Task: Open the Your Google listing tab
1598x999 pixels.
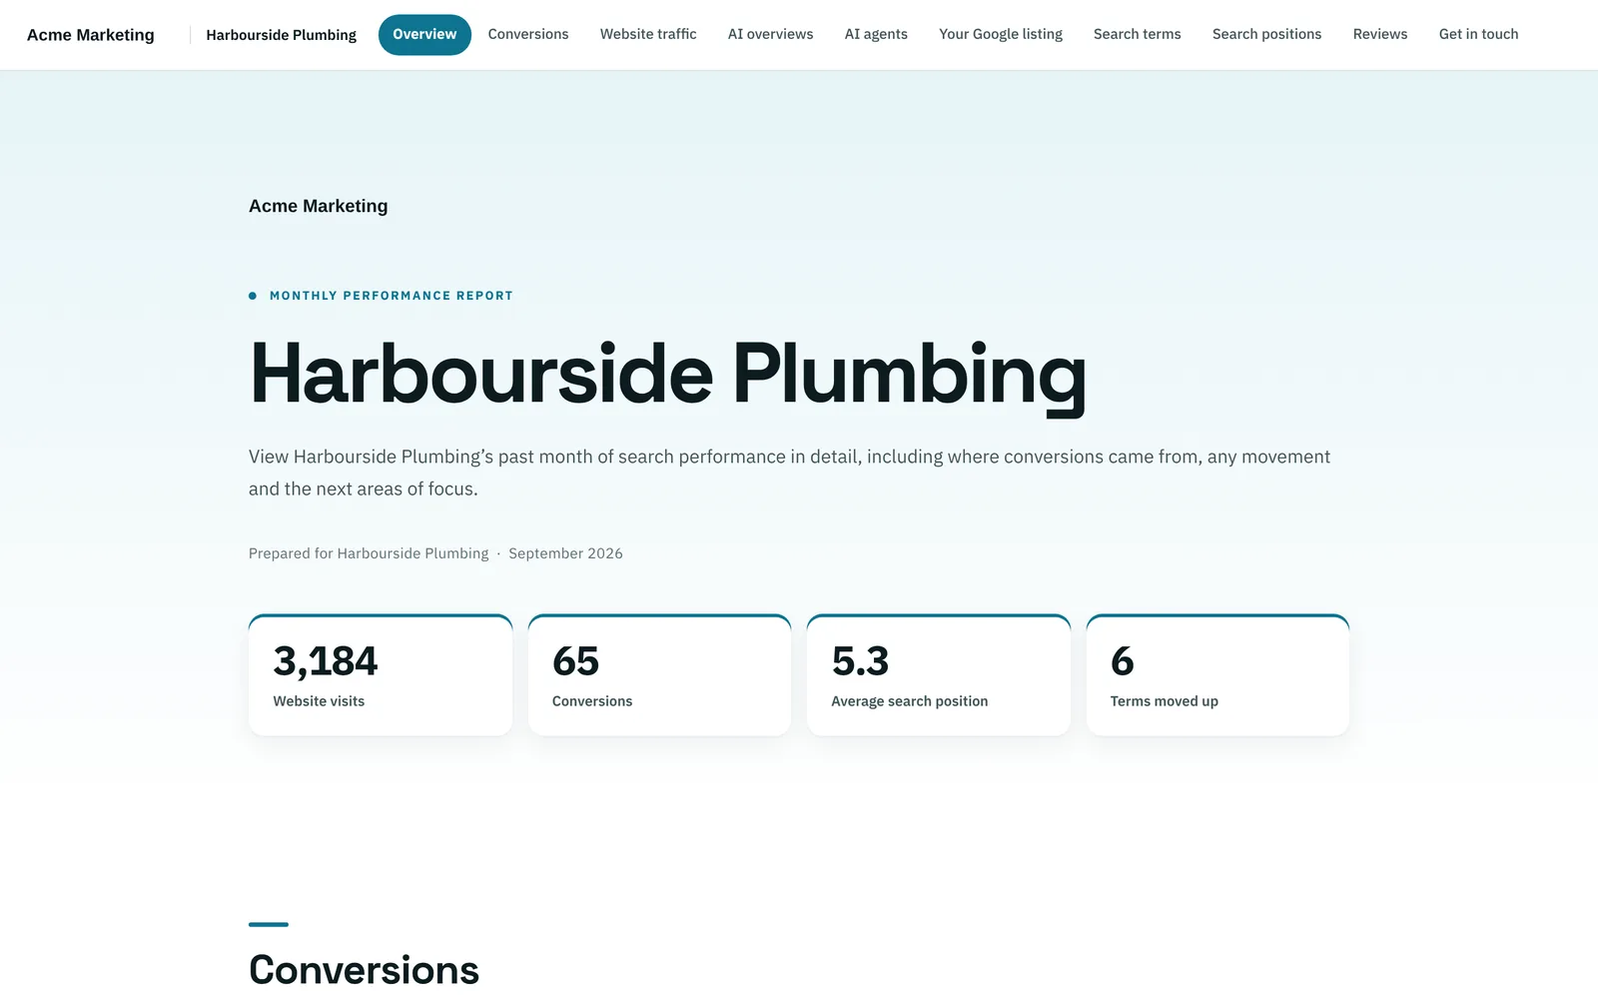Action: click(x=1001, y=35)
